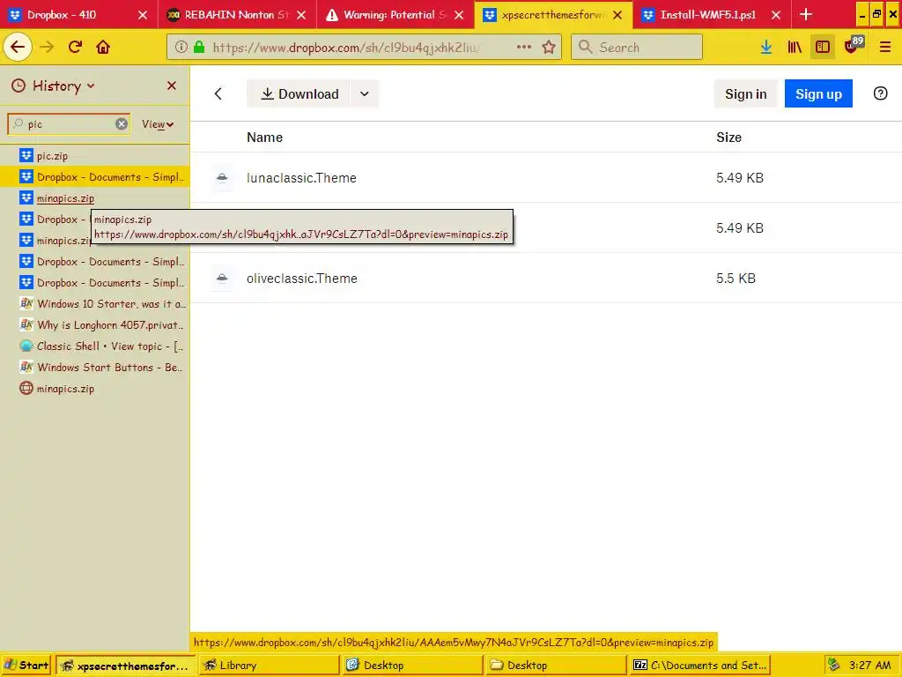Open the downloads arrow panel

click(765, 47)
